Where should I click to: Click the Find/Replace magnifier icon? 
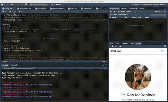20,12
